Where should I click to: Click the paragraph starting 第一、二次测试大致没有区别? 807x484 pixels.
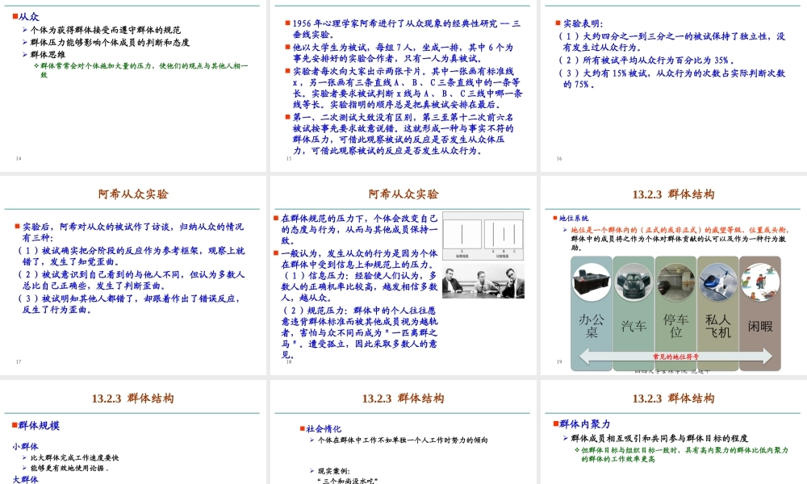pyautogui.click(x=403, y=134)
